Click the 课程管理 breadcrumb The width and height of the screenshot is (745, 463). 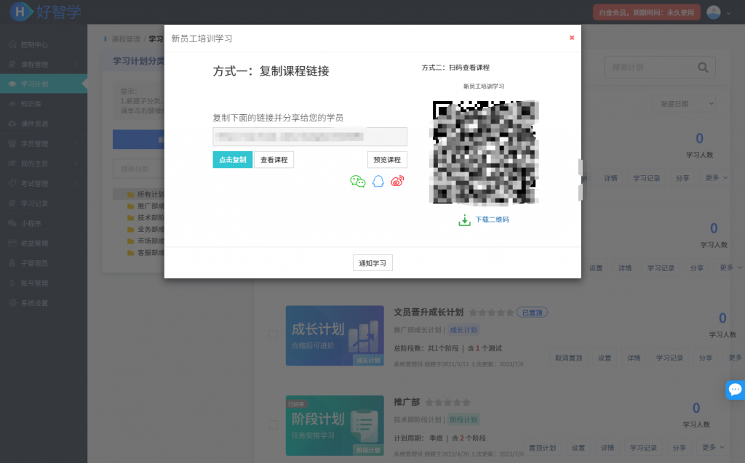point(126,39)
